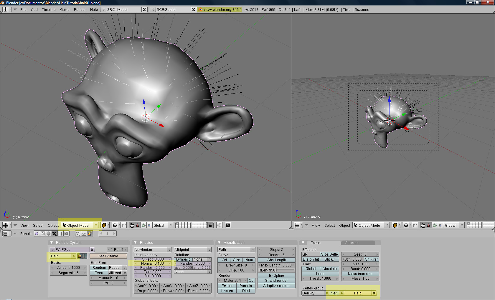Toggle the Even distribution button
This screenshot has height=300, width=495.
(99, 273)
